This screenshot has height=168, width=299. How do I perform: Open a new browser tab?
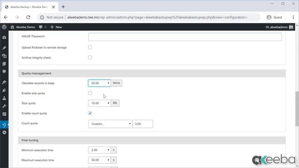(x=63, y=7)
